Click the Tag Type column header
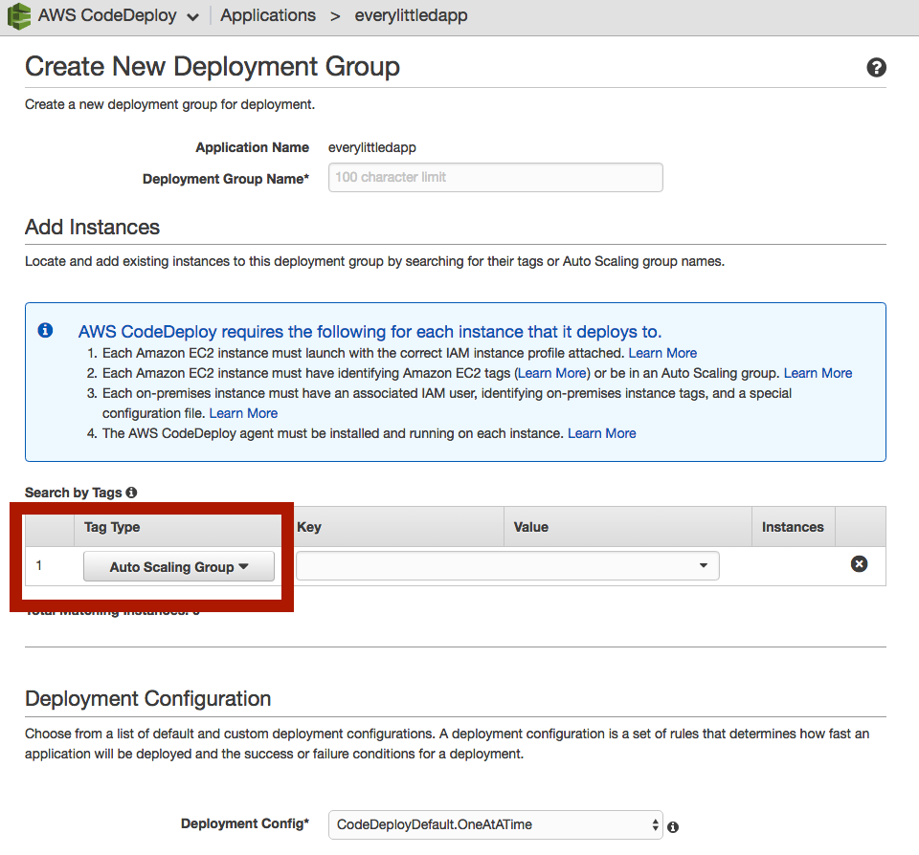 click(x=112, y=527)
